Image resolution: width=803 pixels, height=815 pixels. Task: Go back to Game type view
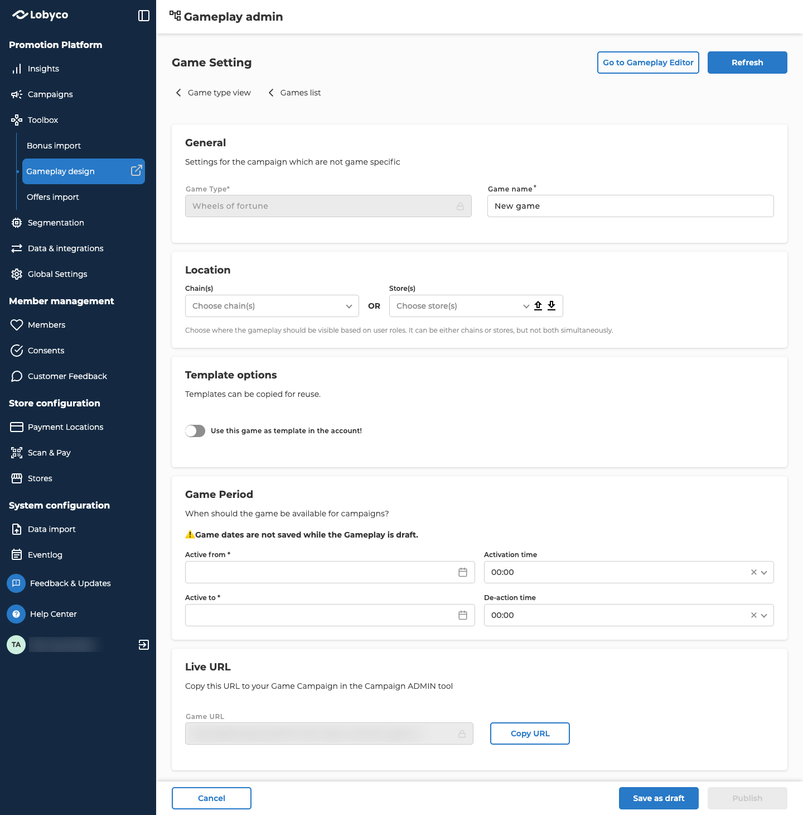213,93
